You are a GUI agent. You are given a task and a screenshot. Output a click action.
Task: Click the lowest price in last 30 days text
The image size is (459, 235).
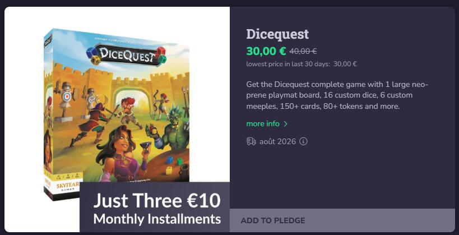302,64
